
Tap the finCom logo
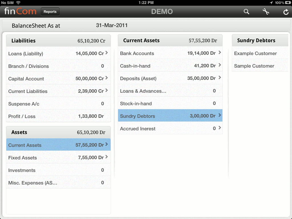[x=20, y=12]
